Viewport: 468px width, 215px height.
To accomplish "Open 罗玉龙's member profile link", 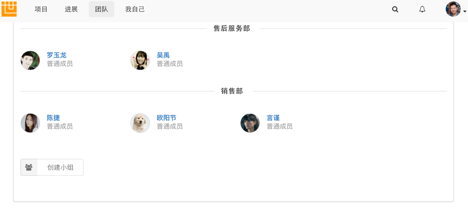I will (x=57, y=55).
